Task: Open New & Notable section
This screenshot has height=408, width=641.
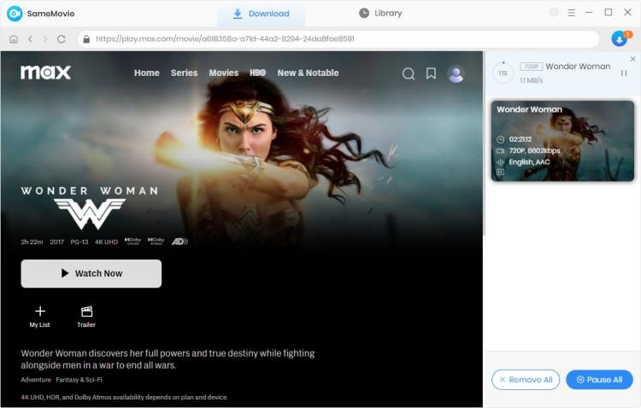Action: pyautogui.click(x=308, y=73)
